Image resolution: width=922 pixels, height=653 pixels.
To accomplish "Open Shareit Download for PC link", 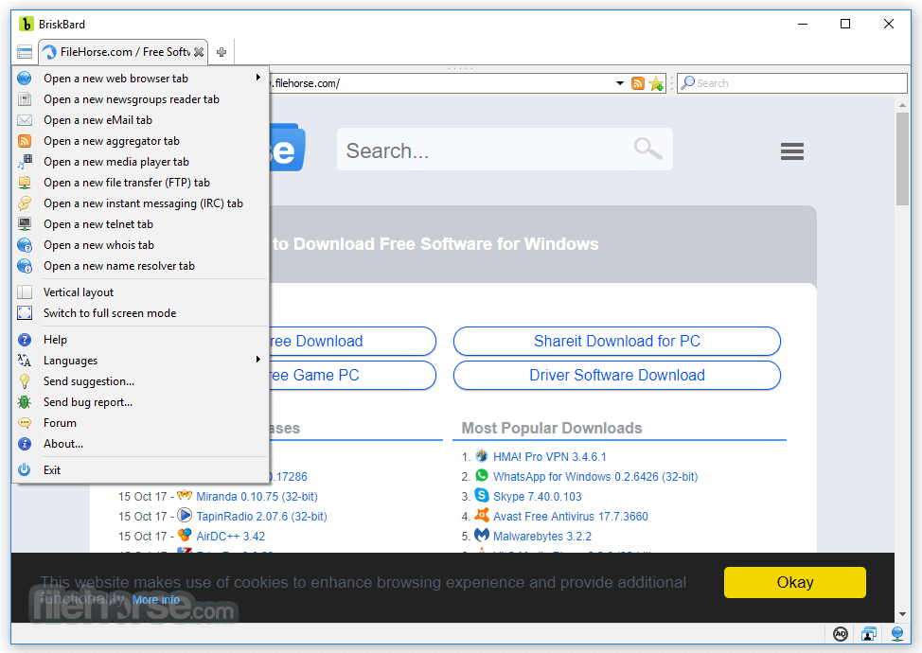I will click(x=617, y=342).
